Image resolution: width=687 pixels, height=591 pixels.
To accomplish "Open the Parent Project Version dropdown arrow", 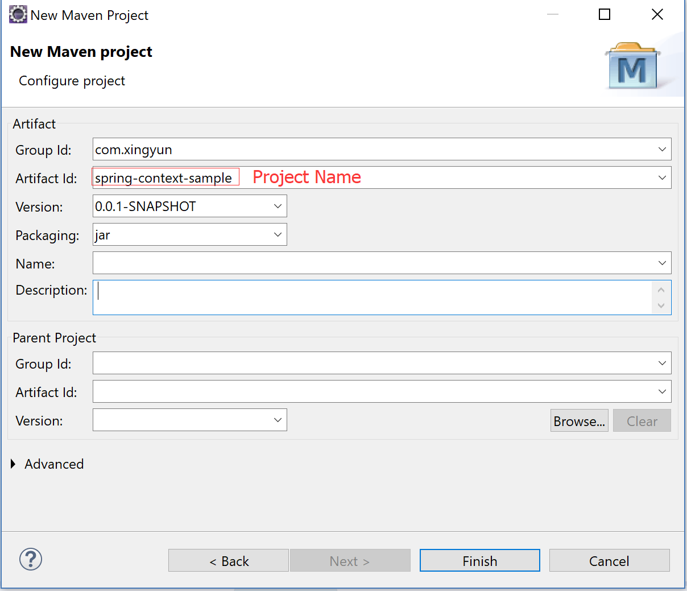I will pyautogui.click(x=278, y=420).
